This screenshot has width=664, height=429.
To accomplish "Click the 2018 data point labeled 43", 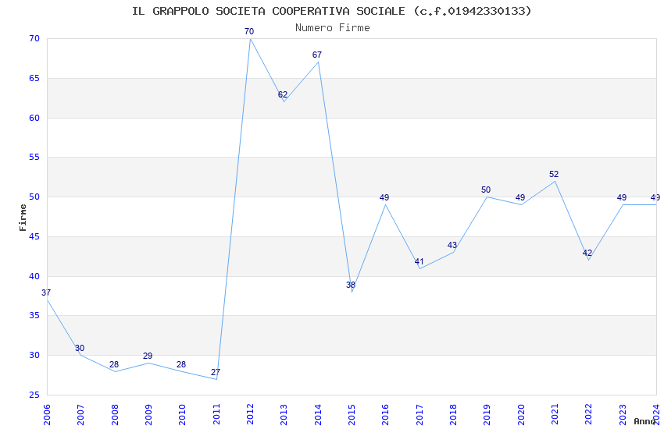I will click(x=452, y=245).
